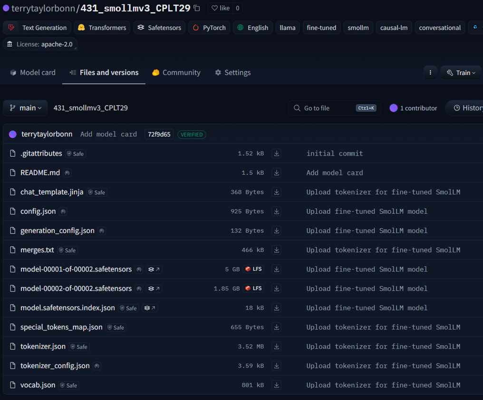
Task: Open the 431_smollmv3_CPLT29 breadcrumb folder
Action: [x=90, y=108]
